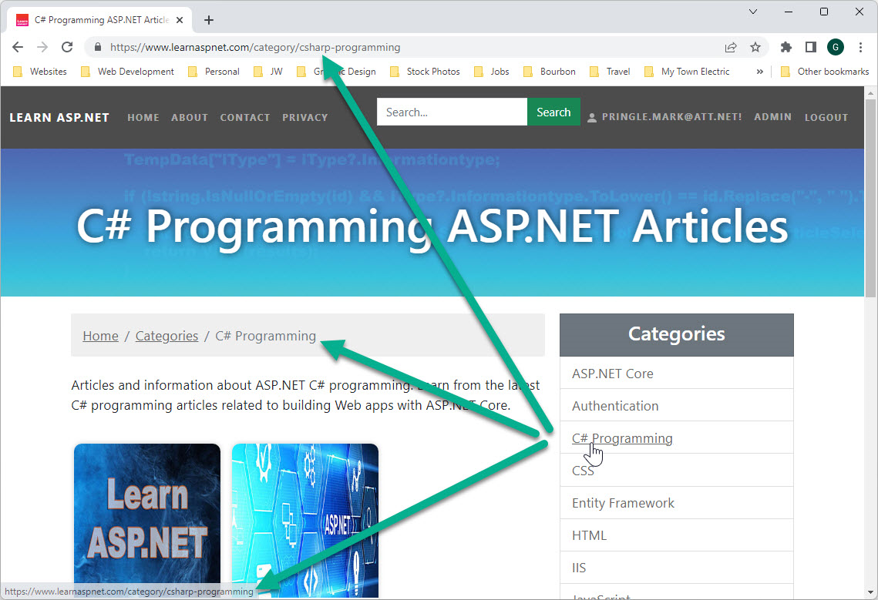Click the green Search button
This screenshot has width=878, height=600.
[x=553, y=112]
